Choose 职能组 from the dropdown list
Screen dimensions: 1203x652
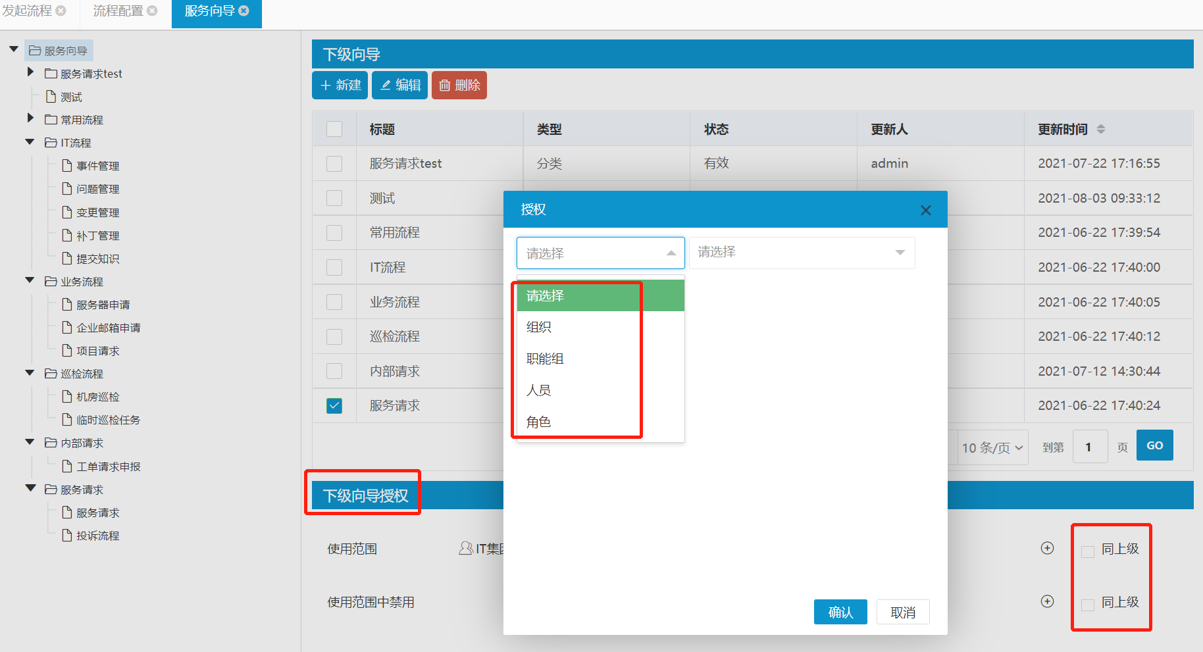545,359
